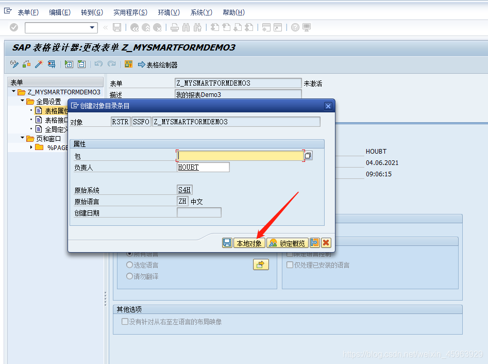Click the 负责人 field containing HOUBT
Viewport: 488px width, 364px height.
point(203,167)
